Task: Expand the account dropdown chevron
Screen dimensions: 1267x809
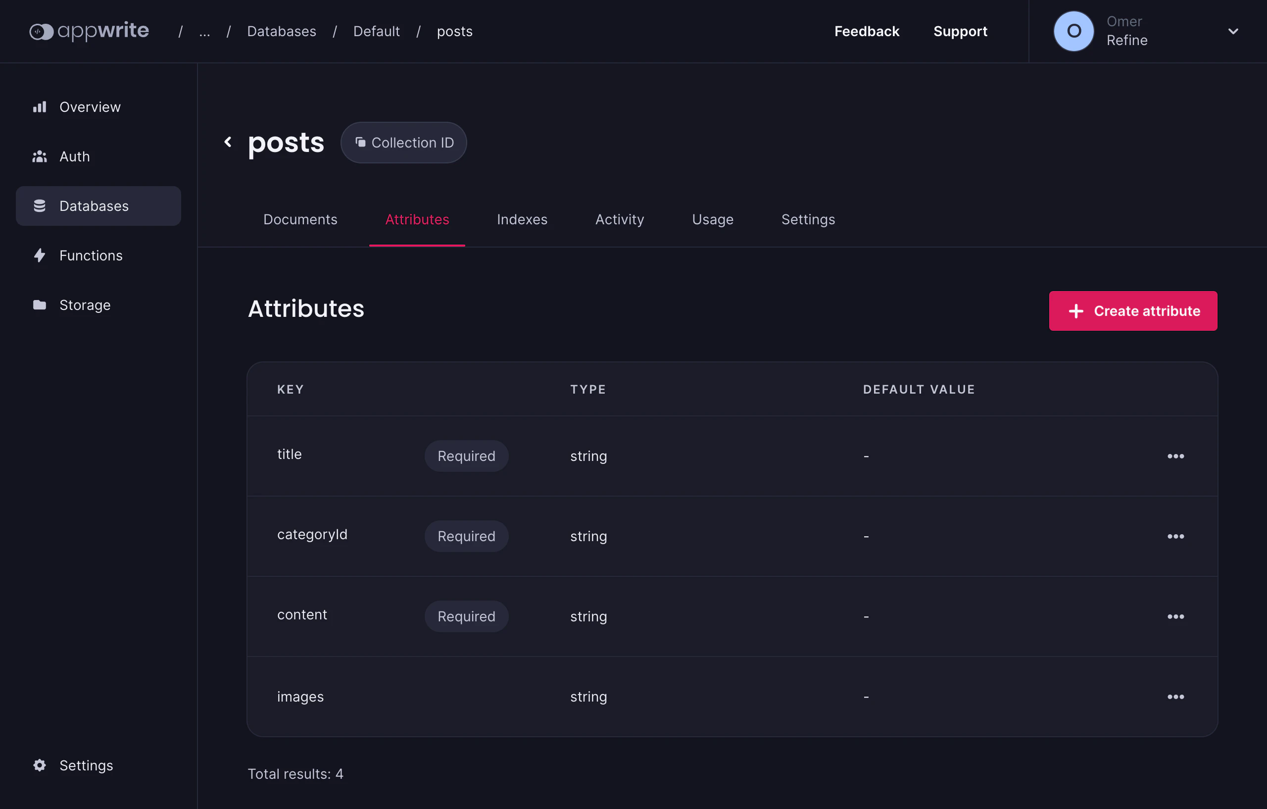Action: click(1233, 31)
